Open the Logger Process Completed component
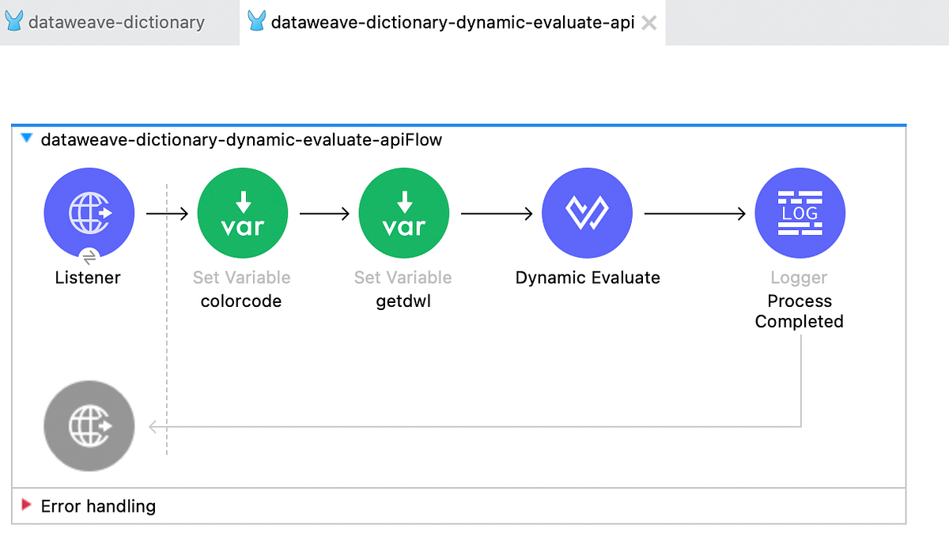Viewport: 949px width, 556px height. 800,212
